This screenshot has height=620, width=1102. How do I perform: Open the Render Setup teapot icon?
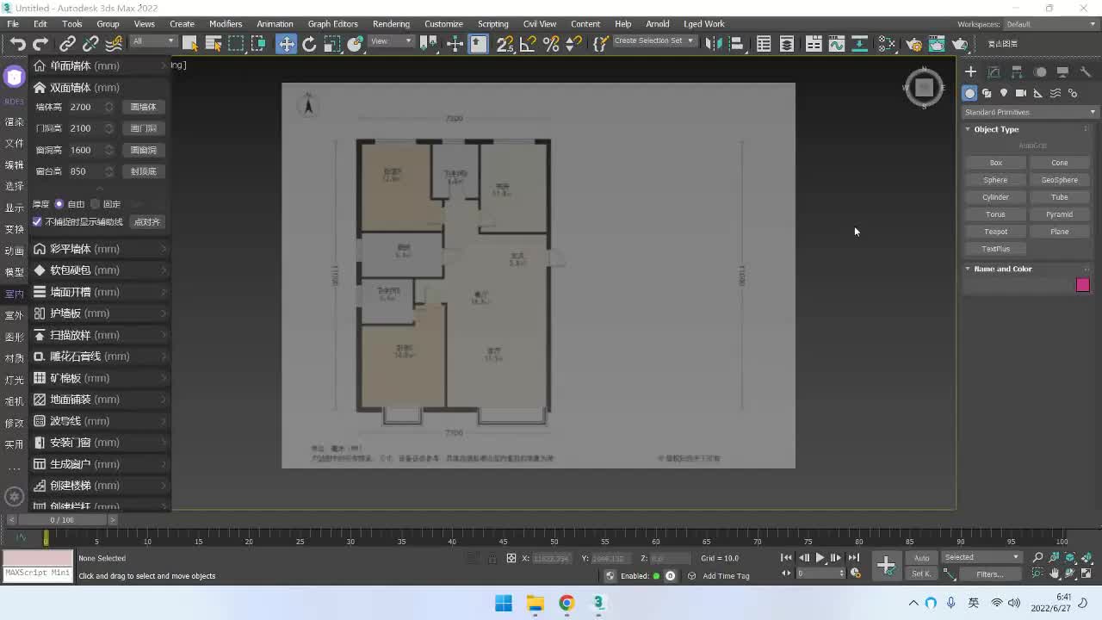coord(913,44)
